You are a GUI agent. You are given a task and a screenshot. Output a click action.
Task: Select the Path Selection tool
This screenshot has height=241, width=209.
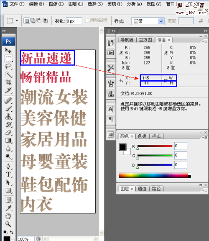coord(8,182)
